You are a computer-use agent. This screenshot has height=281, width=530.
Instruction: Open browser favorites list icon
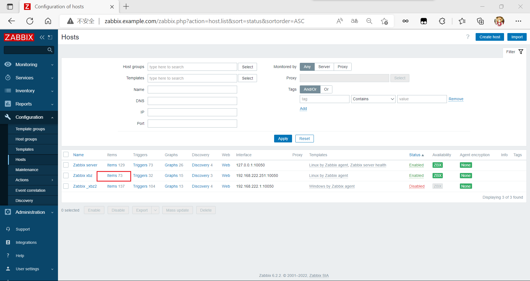point(462,21)
